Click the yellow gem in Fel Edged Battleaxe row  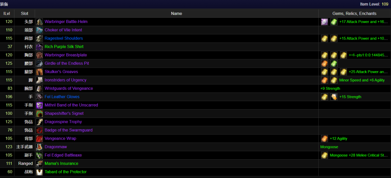pyautogui.click(x=325, y=155)
